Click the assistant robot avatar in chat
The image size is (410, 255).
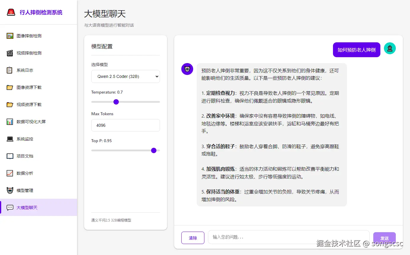point(187,69)
